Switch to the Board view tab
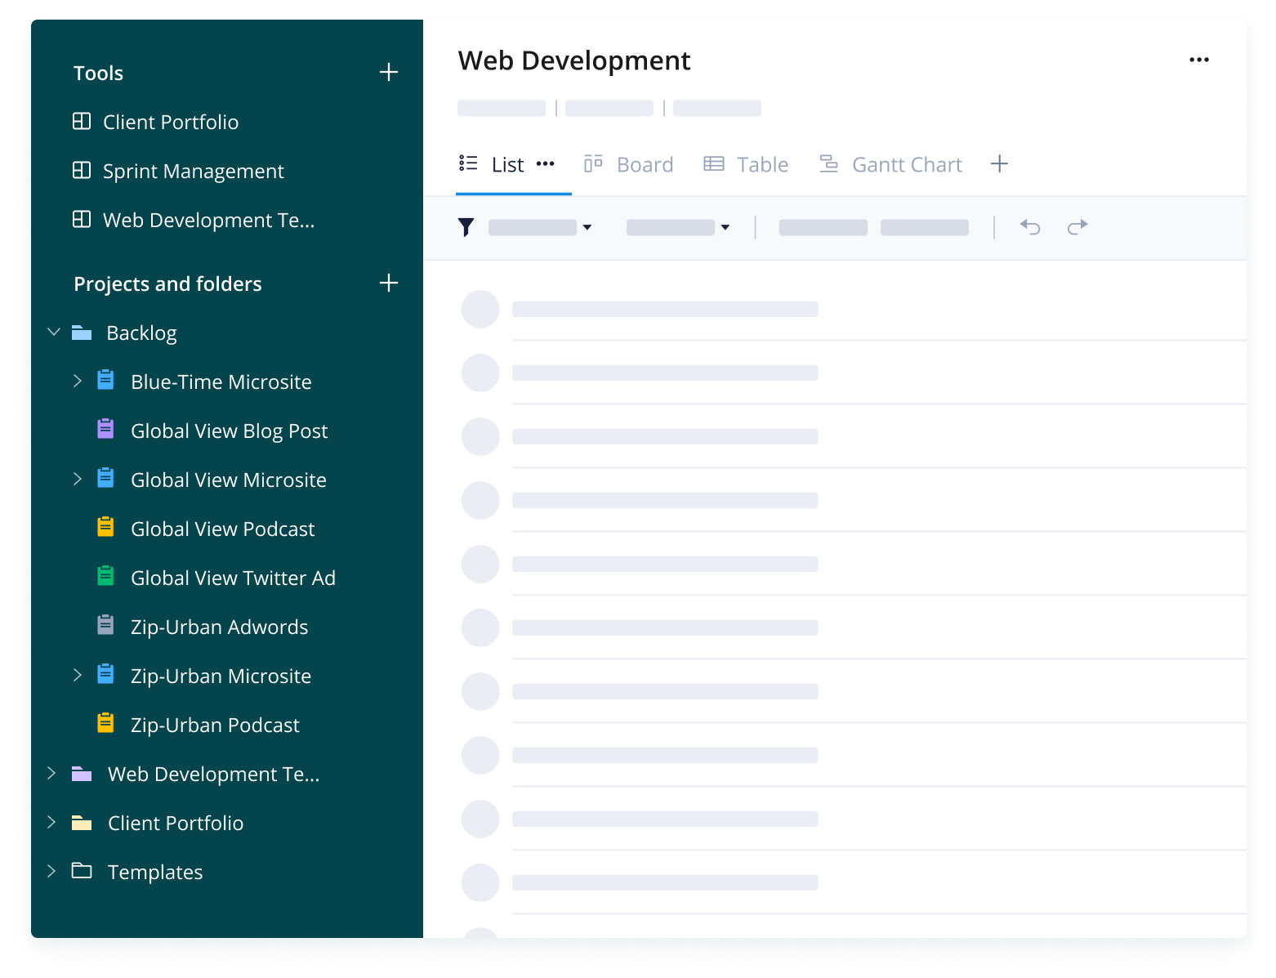1276x978 pixels. point(645,163)
